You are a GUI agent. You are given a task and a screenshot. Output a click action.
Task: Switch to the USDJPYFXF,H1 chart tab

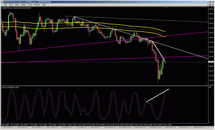pyautogui.click(x=8, y=128)
